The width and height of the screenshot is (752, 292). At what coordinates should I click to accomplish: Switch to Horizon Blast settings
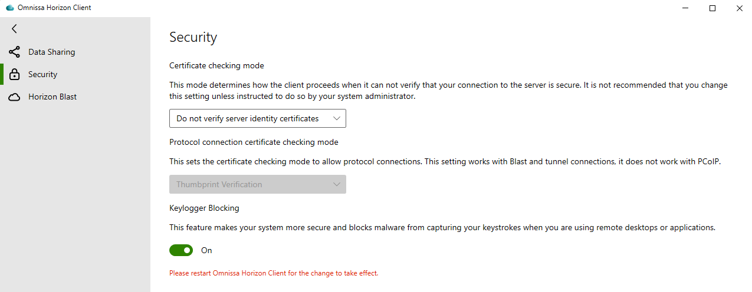tap(75, 97)
